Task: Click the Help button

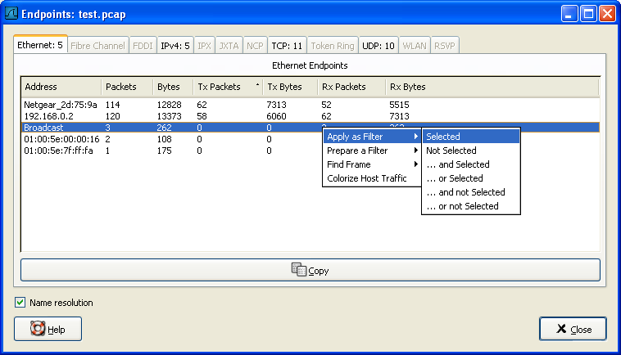Action: [48, 329]
